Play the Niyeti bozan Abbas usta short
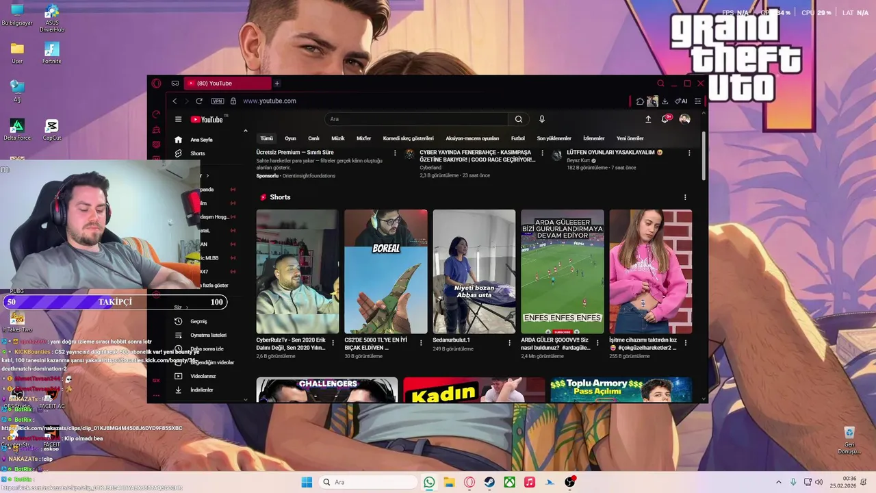Viewport: 876px width, 493px height. [x=474, y=272]
